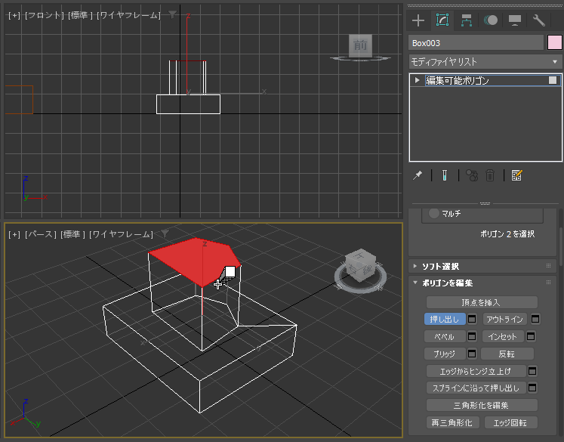This screenshot has width=564, height=442.
Task: Collapse the ポリゴンを編集 rollout
Action: pos(415,283)
